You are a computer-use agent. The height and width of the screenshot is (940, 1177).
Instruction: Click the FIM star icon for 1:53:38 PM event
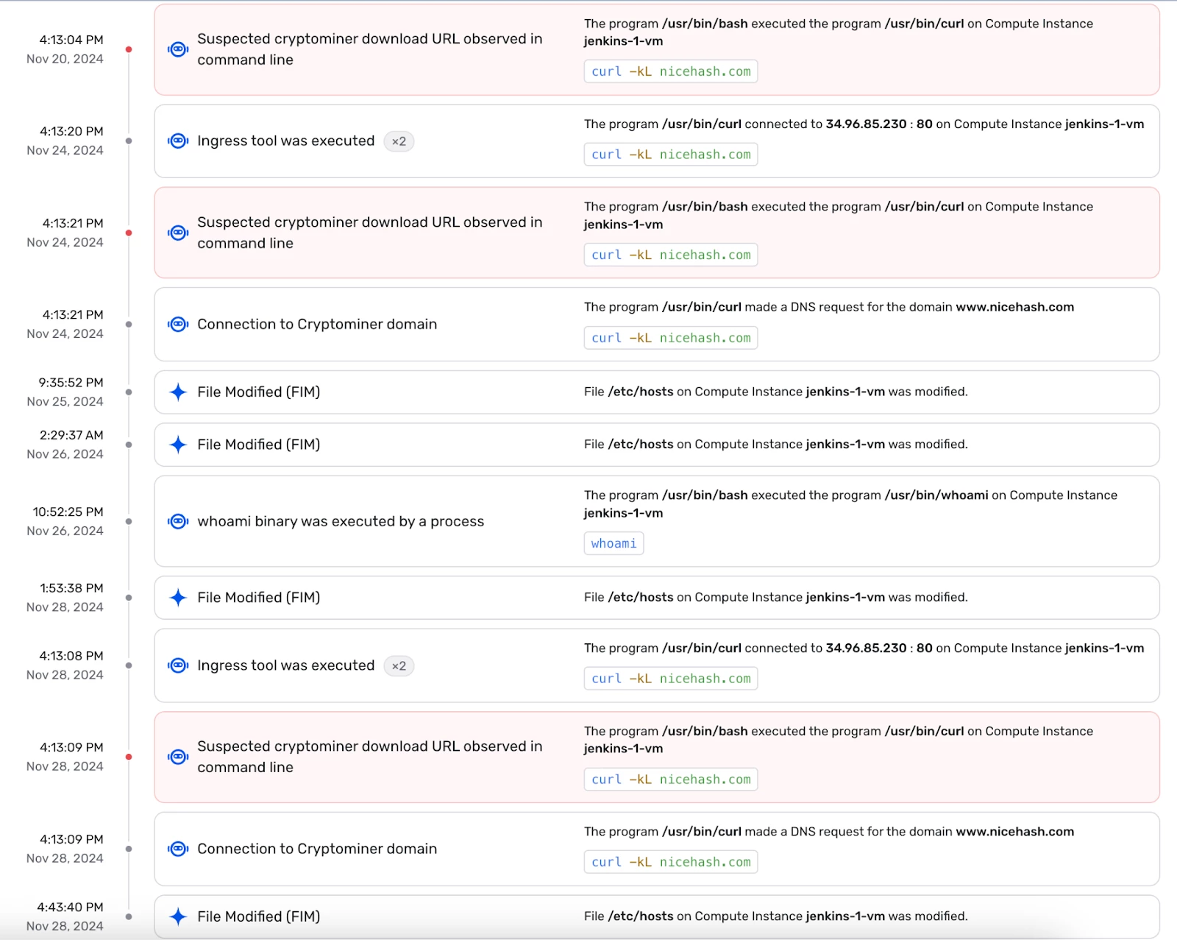178,598
